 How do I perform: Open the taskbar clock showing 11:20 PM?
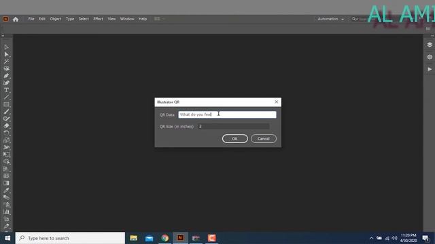[408, 238]
